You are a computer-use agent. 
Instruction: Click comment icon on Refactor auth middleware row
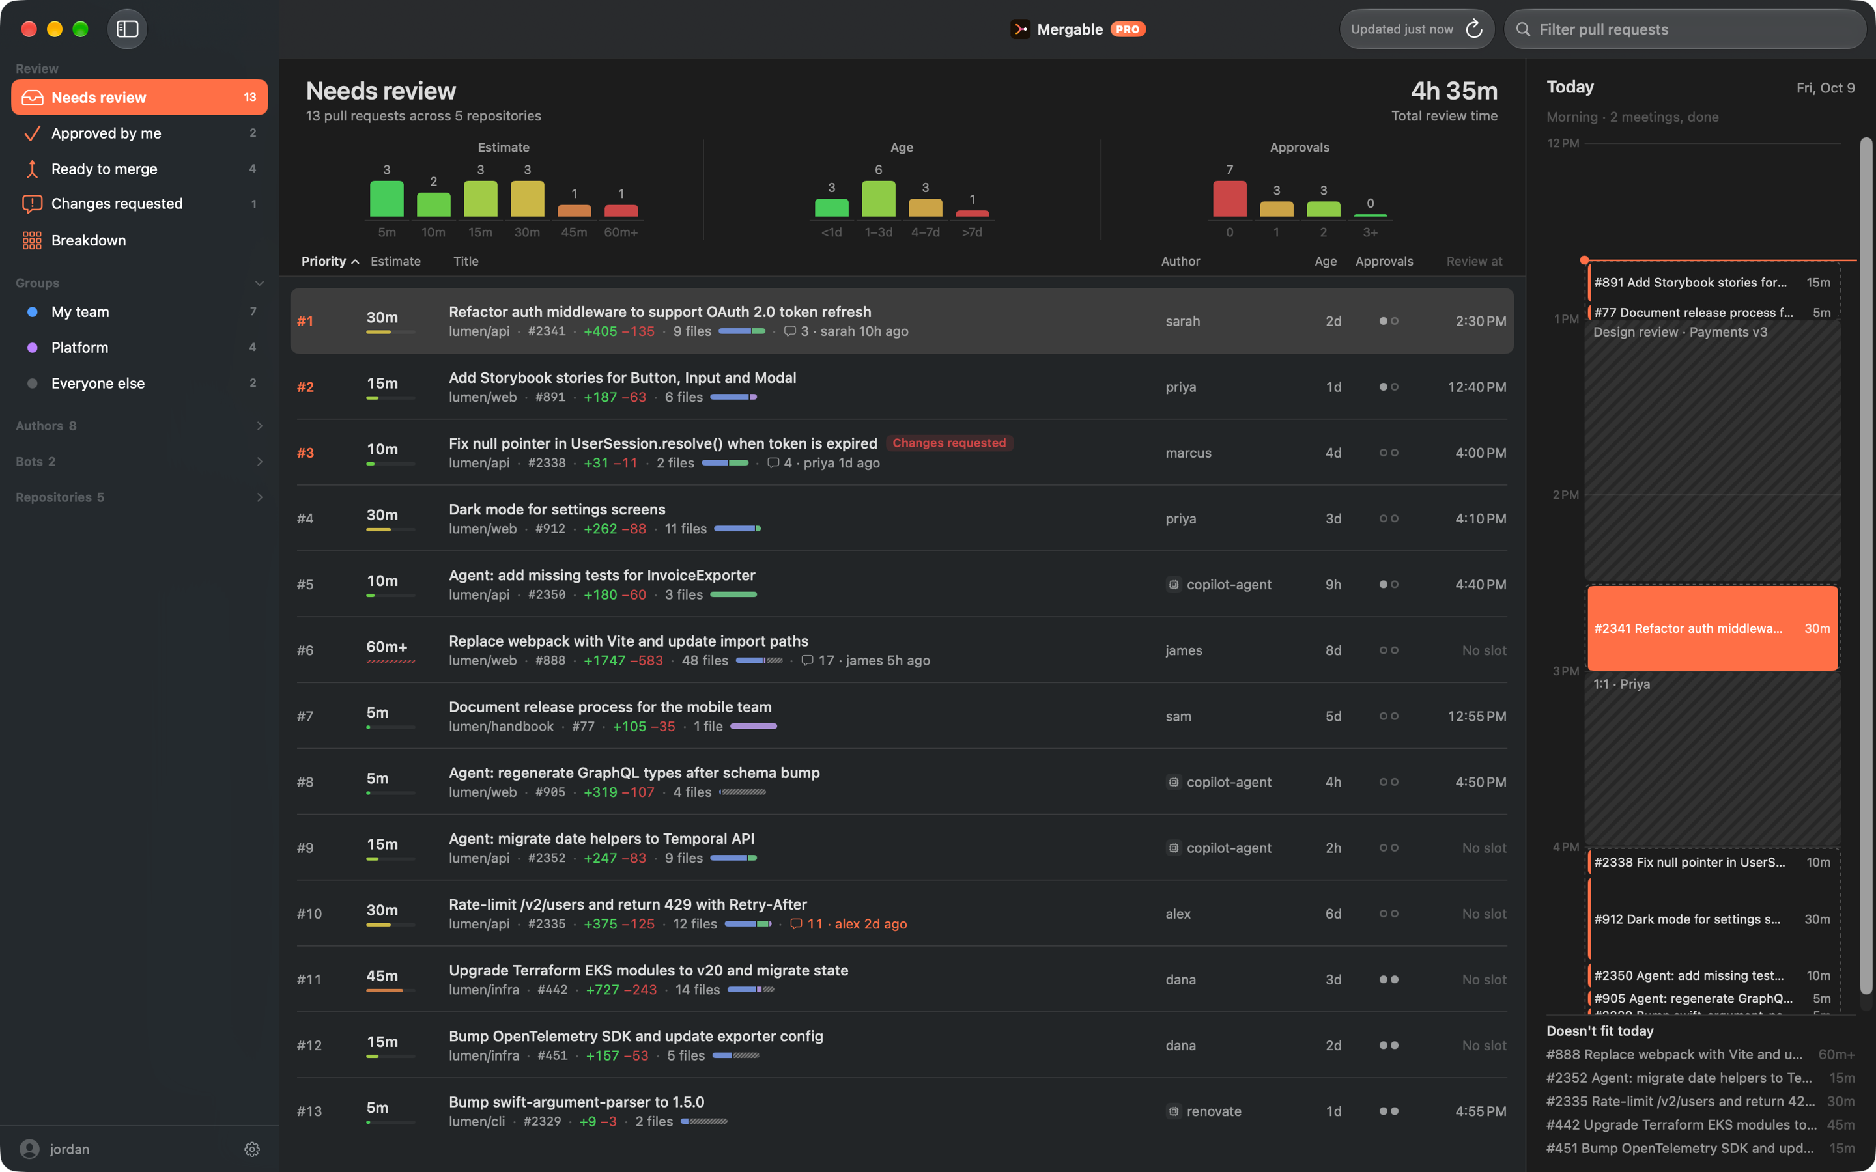790,332
